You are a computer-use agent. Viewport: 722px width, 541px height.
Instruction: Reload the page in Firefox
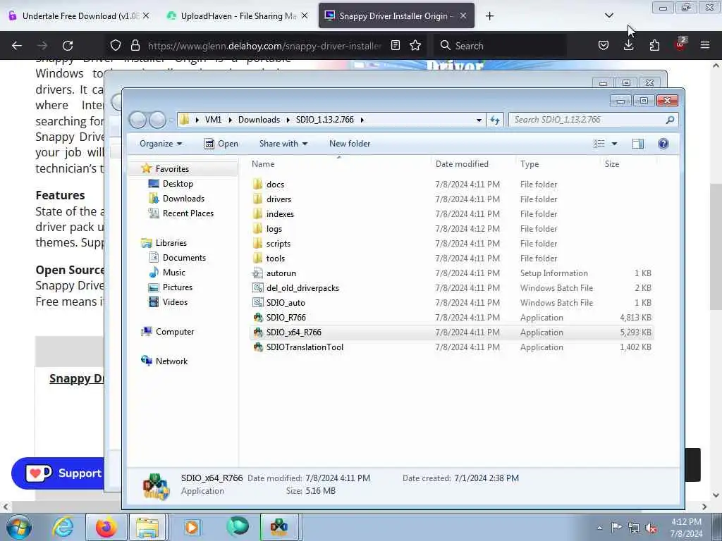[68, 45]
